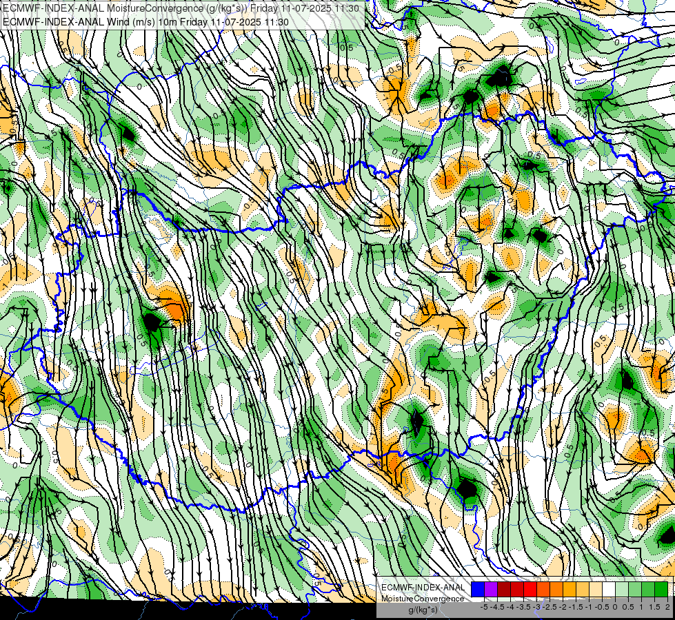Pick green swatch between 1 and 1.5
Screen dimensions: 675x620
tap(648, 589)
